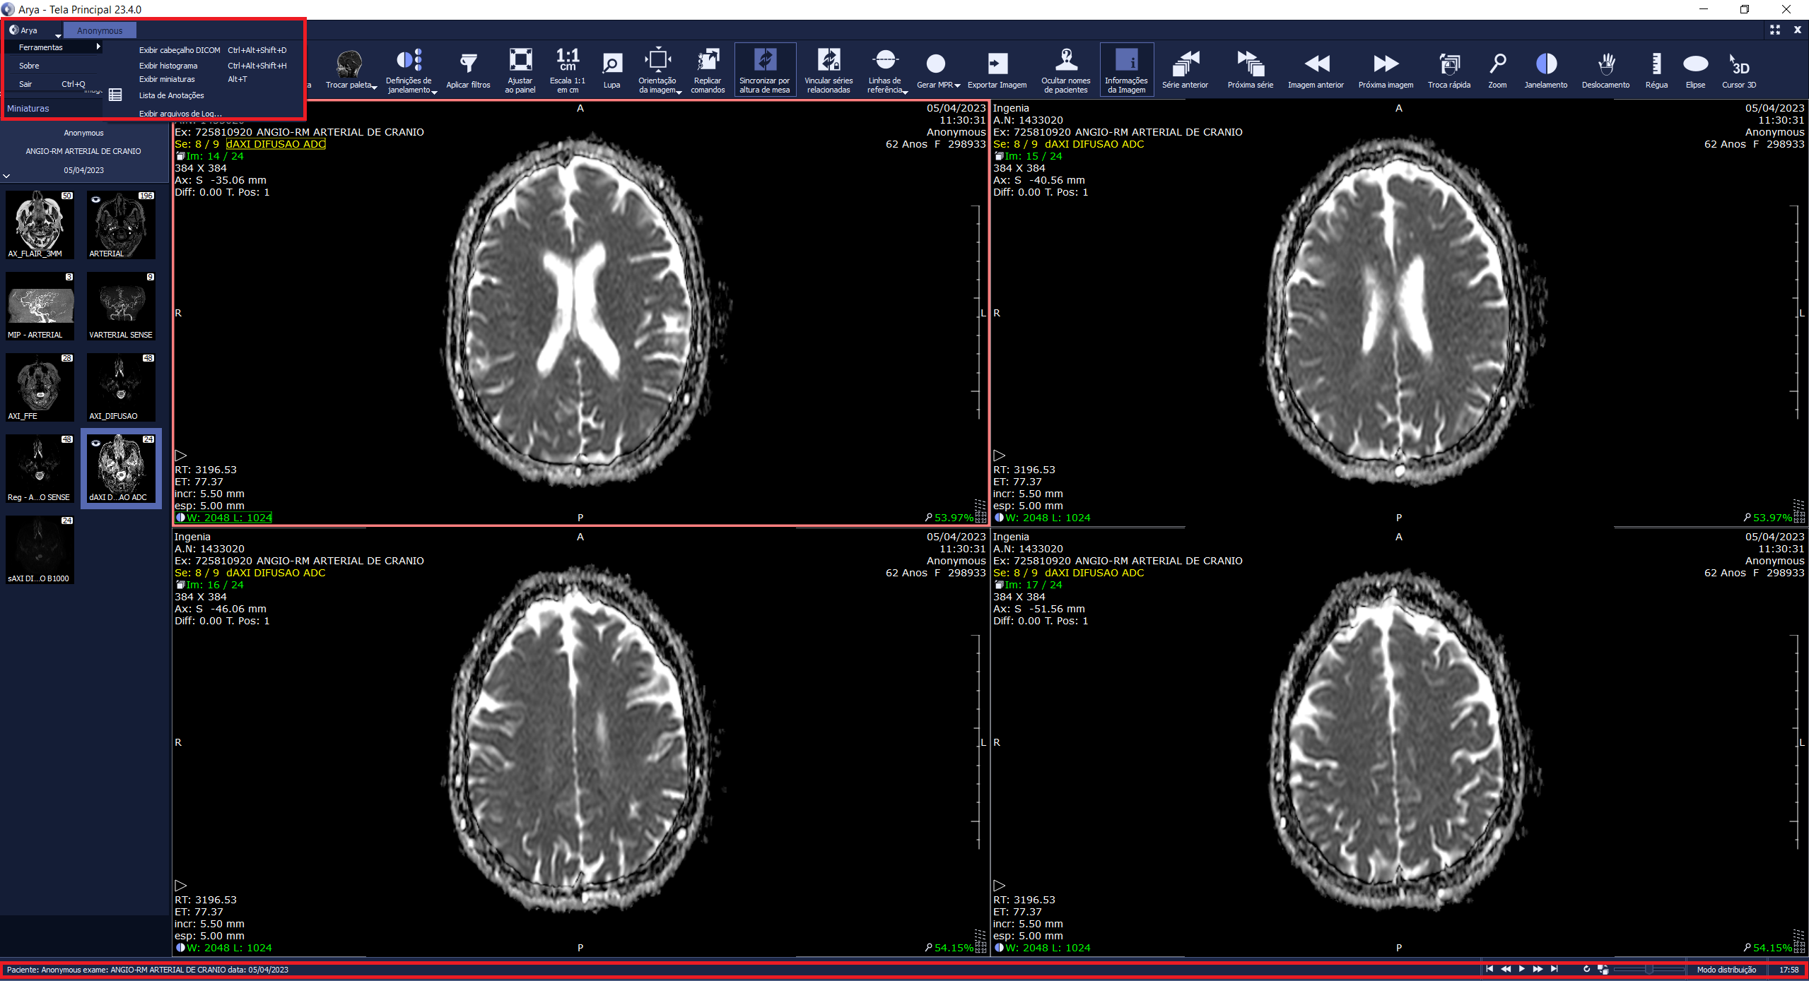This screenshot has width=1809, height=981.
Task: Switch to the Anonymous patient tab
Action: 100,30
